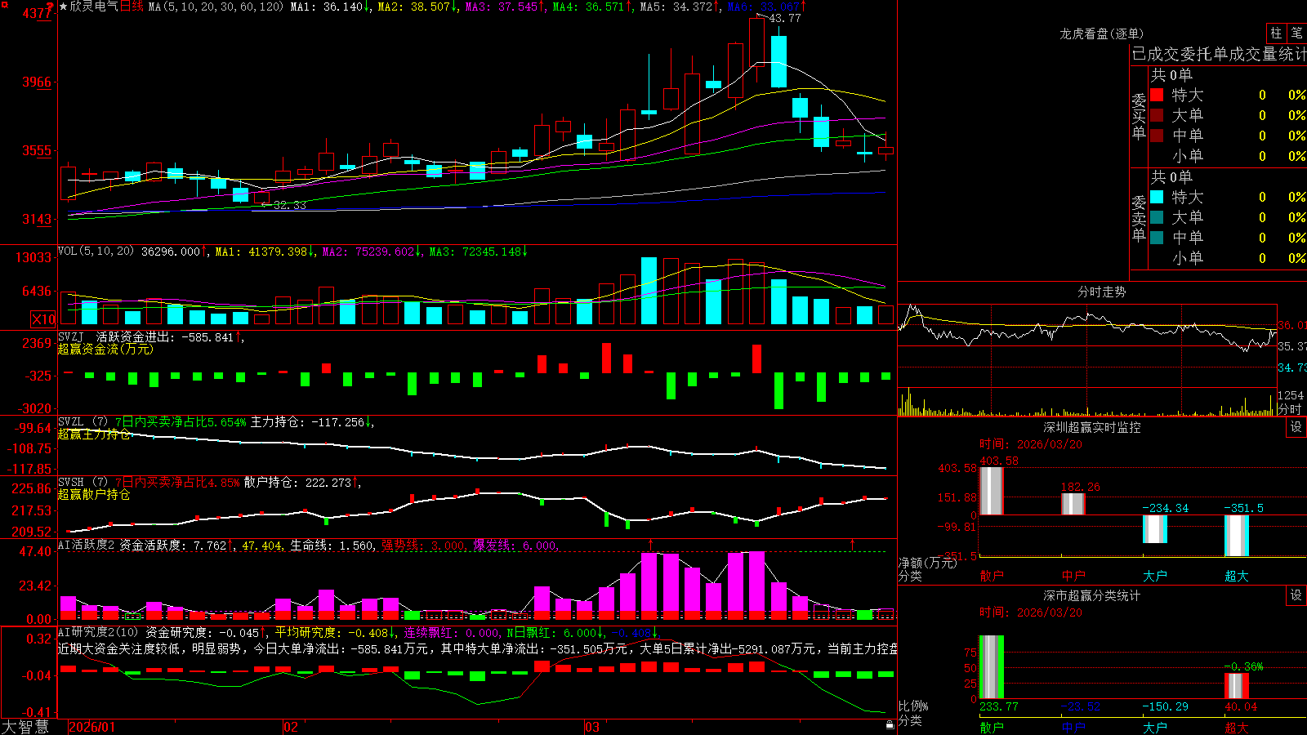Screen dimensions: 1307x735
Task: Click the 43.77 high-price candlestick label
Action: click(785, 18)
